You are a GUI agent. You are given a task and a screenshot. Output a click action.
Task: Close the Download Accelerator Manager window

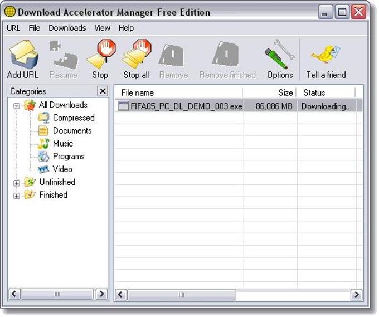click(x=358, y=12)
